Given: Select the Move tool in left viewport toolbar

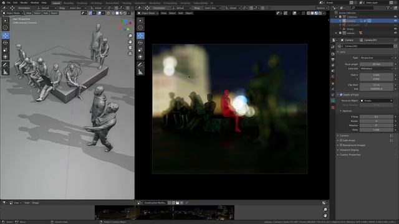Looking at the screenshot, I should tap(6, 35).
